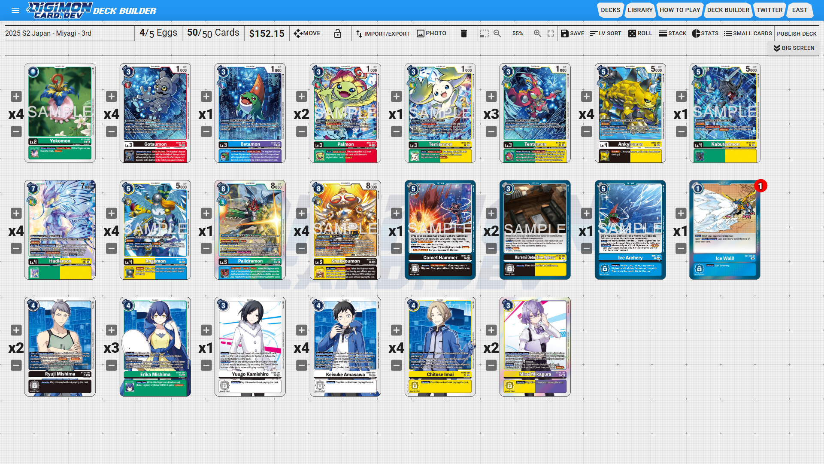
Task: Click Publish Deck button
Action: (x=797, y=34)
